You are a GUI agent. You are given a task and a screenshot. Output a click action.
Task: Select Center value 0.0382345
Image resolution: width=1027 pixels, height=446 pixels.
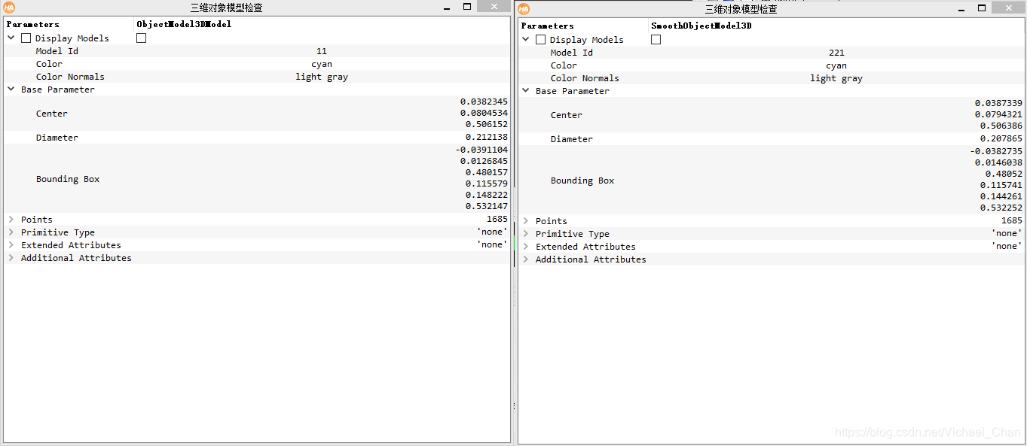[484, 102]
